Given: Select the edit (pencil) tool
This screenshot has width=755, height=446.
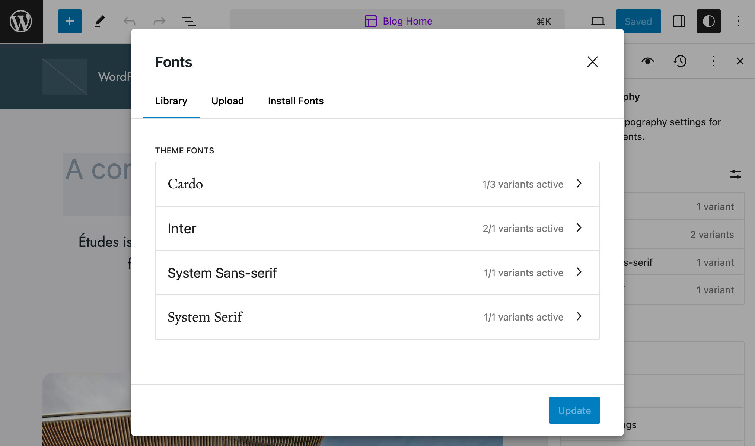Looking at the screenshot, I should (x=99, y=21).
